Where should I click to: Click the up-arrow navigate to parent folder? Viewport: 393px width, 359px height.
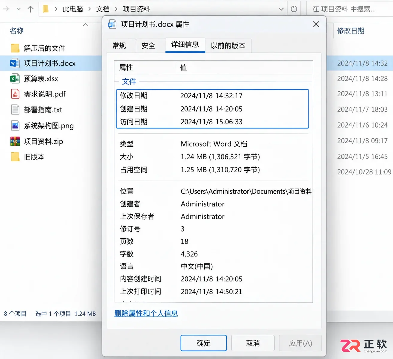pos(31,9)
